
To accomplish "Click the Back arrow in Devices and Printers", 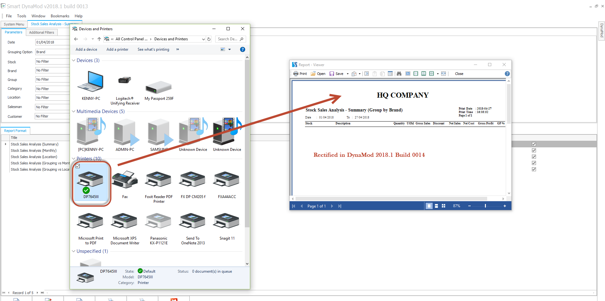I will click(x=76, y=39).
